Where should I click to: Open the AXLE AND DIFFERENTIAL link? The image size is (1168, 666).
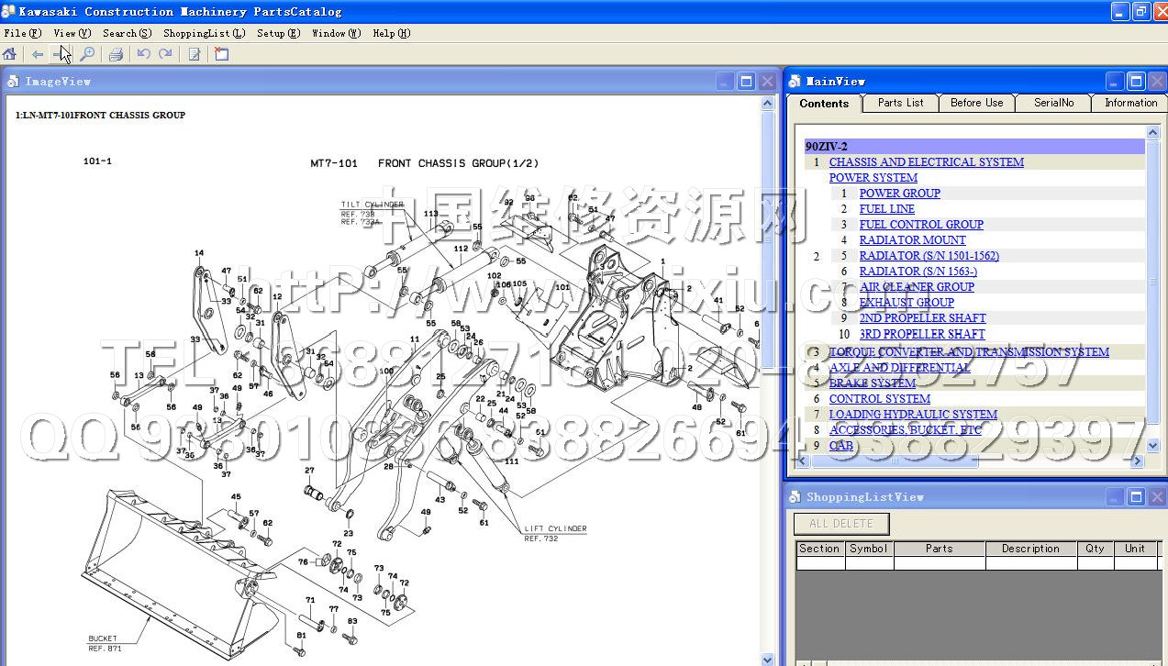(x=899, y=368)
